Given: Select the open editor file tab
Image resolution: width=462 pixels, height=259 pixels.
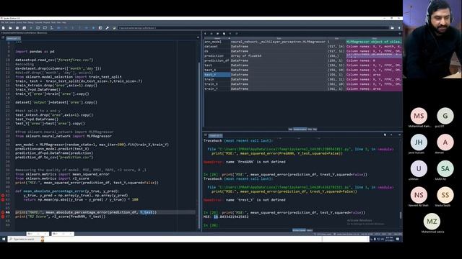Looking at the screenshot, I should tap(13, 38).
